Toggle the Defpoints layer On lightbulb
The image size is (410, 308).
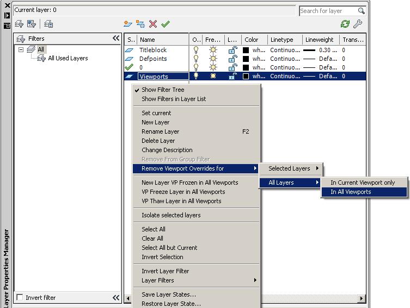[x=195, y=59]
